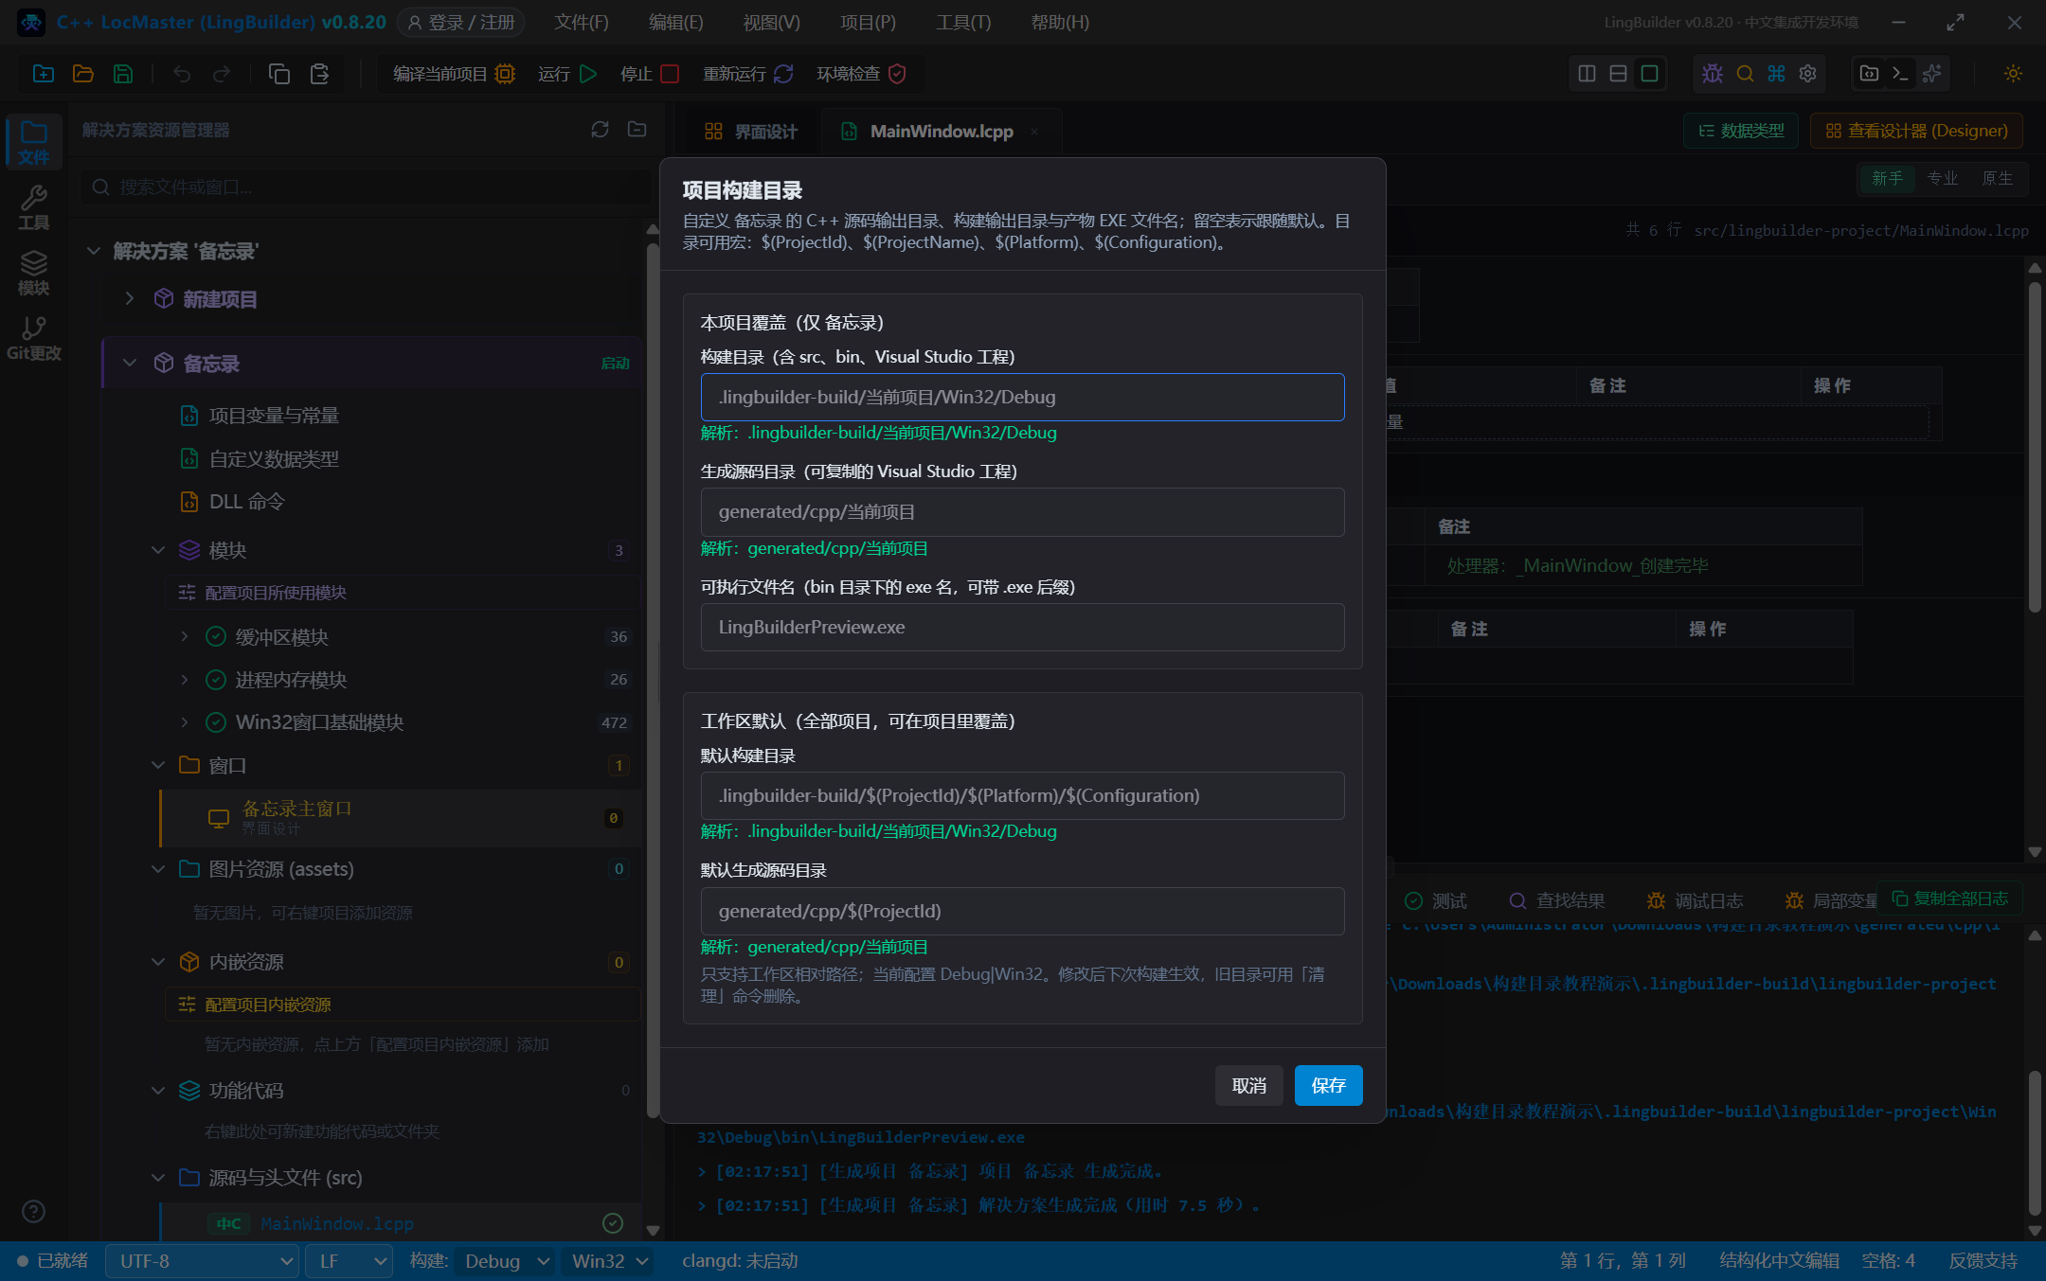Viewport: 2046px width, 1281px height.
Task: Click the 构建目录 path input field
Action: (1022, 397)
